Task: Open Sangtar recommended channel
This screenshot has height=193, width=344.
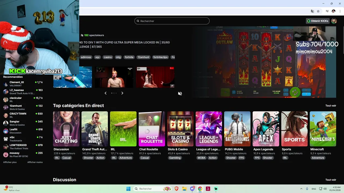Action: (x=23, y=123)
